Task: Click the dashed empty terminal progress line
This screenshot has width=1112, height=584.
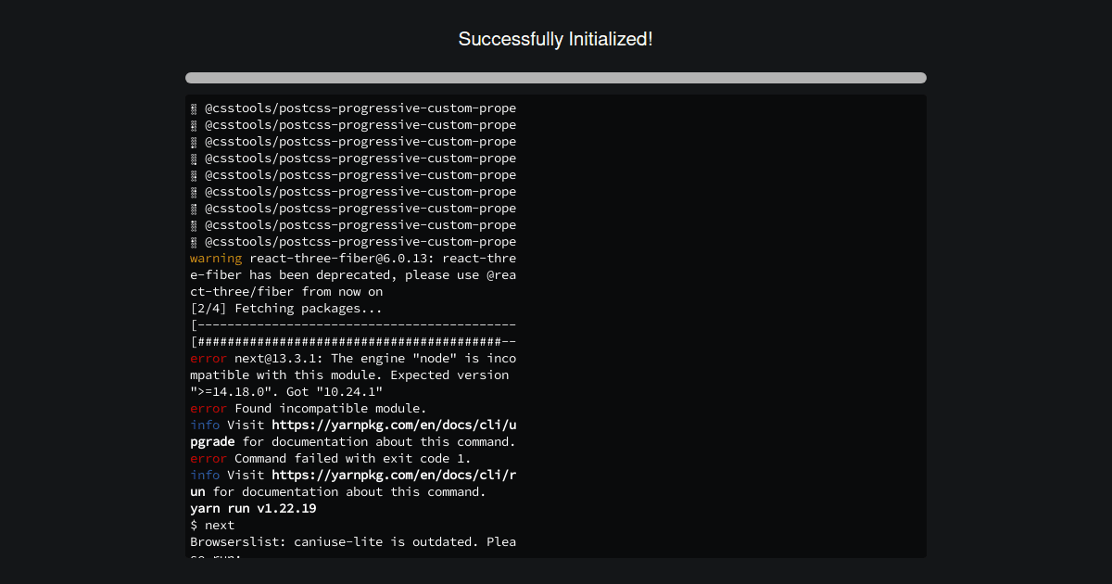Action: (x=352, y=325)
